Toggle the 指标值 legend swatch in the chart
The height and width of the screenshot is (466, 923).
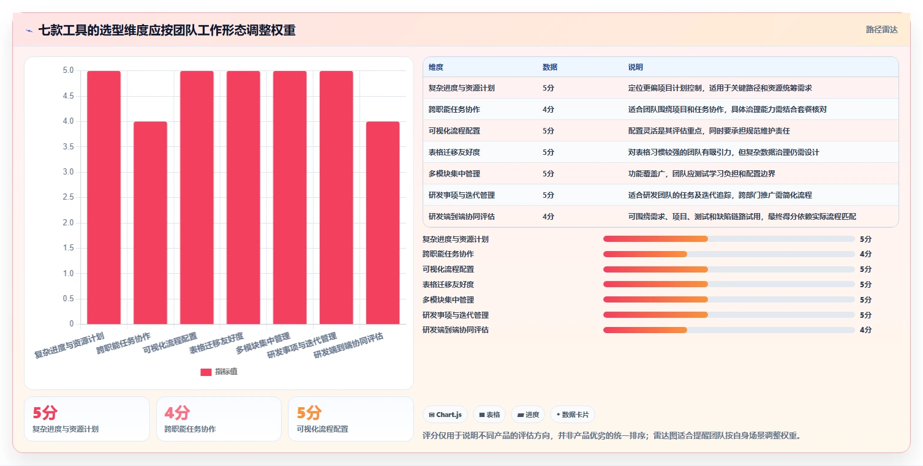pyautogui.click(x=206, y=372)
